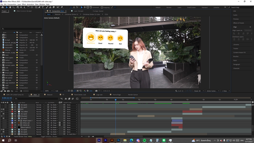
Task: Select the Rectangle shape tool
Action: [x=36, y=7]
